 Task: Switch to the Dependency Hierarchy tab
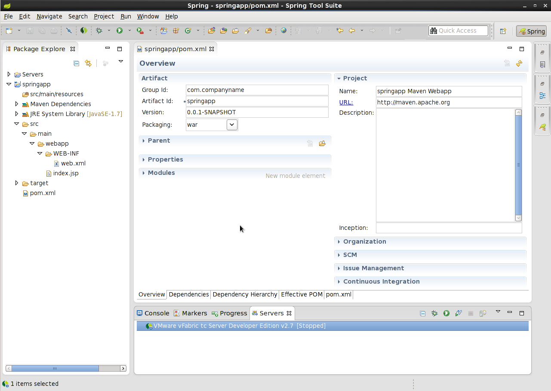coord(245,294)
